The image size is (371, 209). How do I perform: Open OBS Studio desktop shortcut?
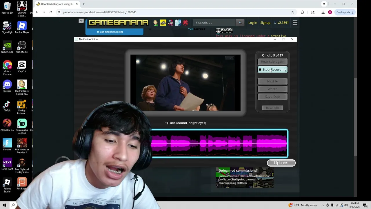tap(22, 47)
